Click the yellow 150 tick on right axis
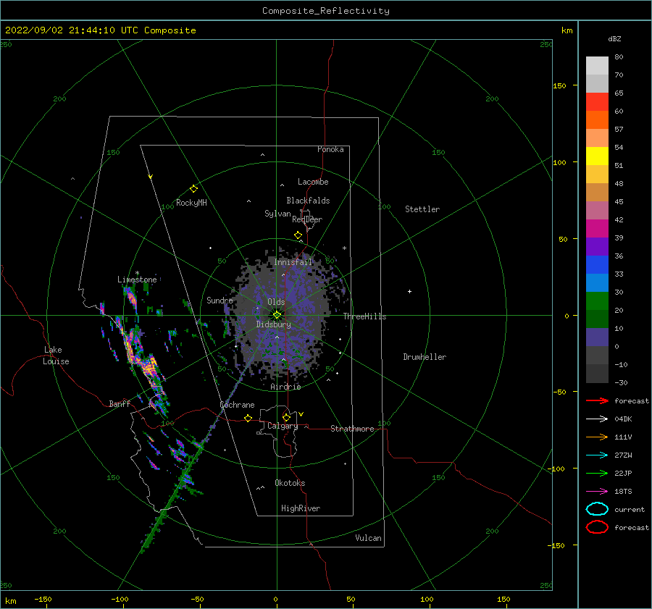The width and height of the screenshot is (652, 609). coord(559,85)
